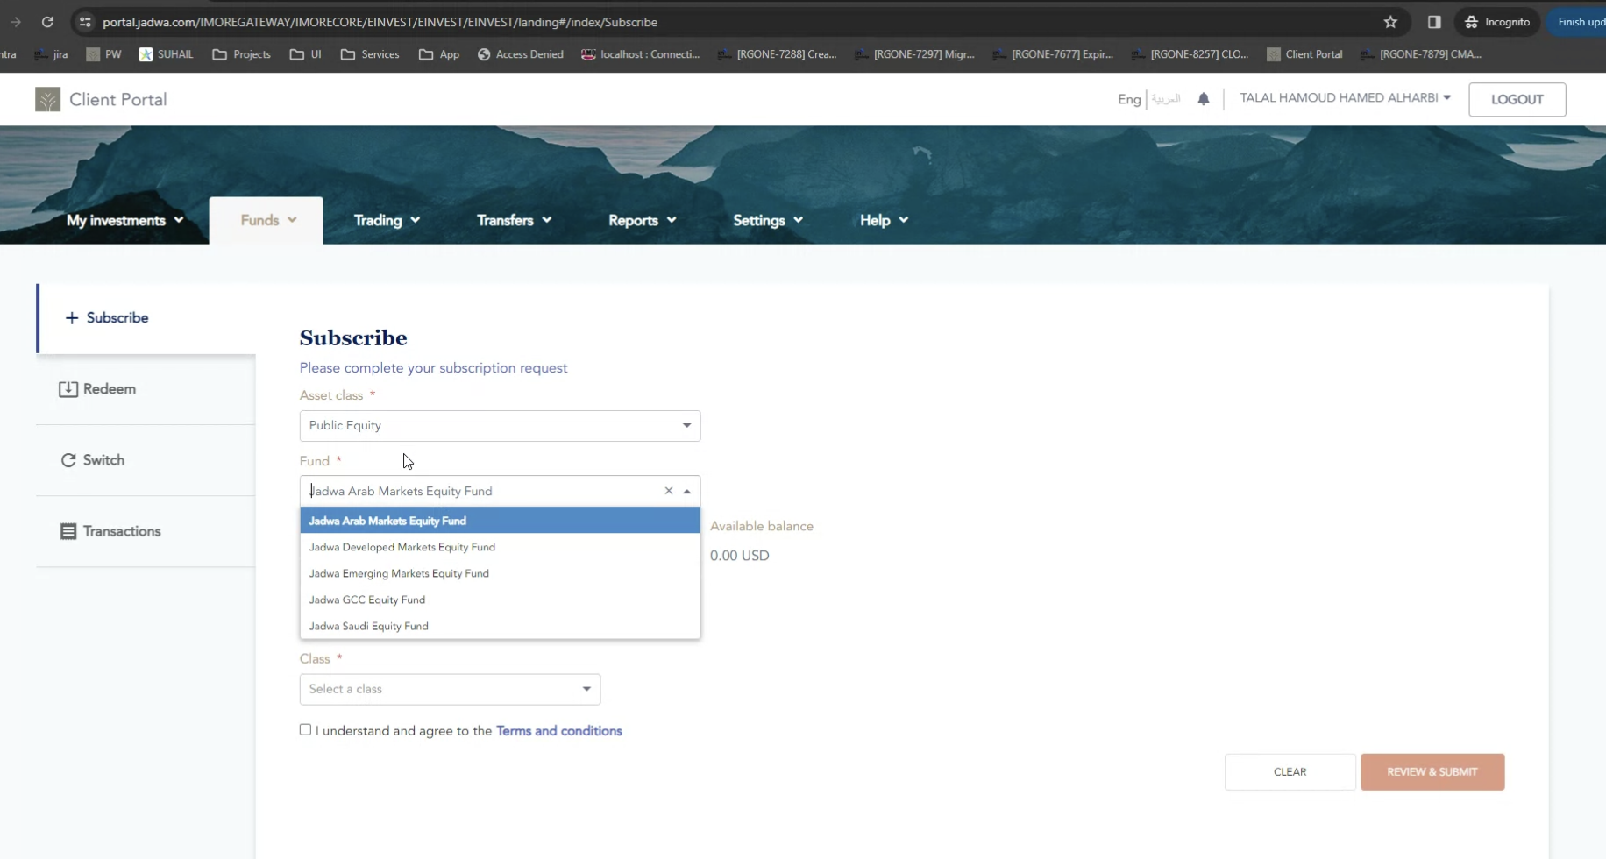Bookmark page with the star icon

(1390, 22)
